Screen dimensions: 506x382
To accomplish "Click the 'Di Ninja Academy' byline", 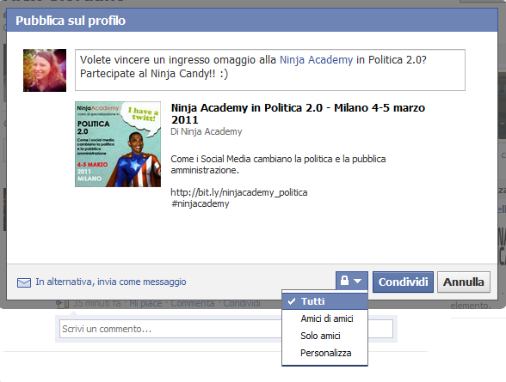I will coord(207,131).
